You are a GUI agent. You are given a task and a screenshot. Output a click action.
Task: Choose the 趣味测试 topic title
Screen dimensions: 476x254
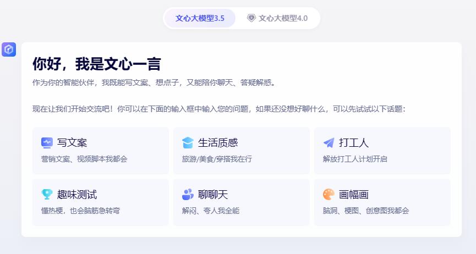click(77, 195)
